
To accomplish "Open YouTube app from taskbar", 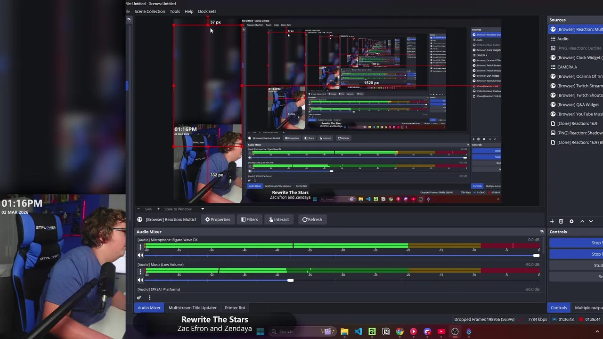I will tap(441, 331).
